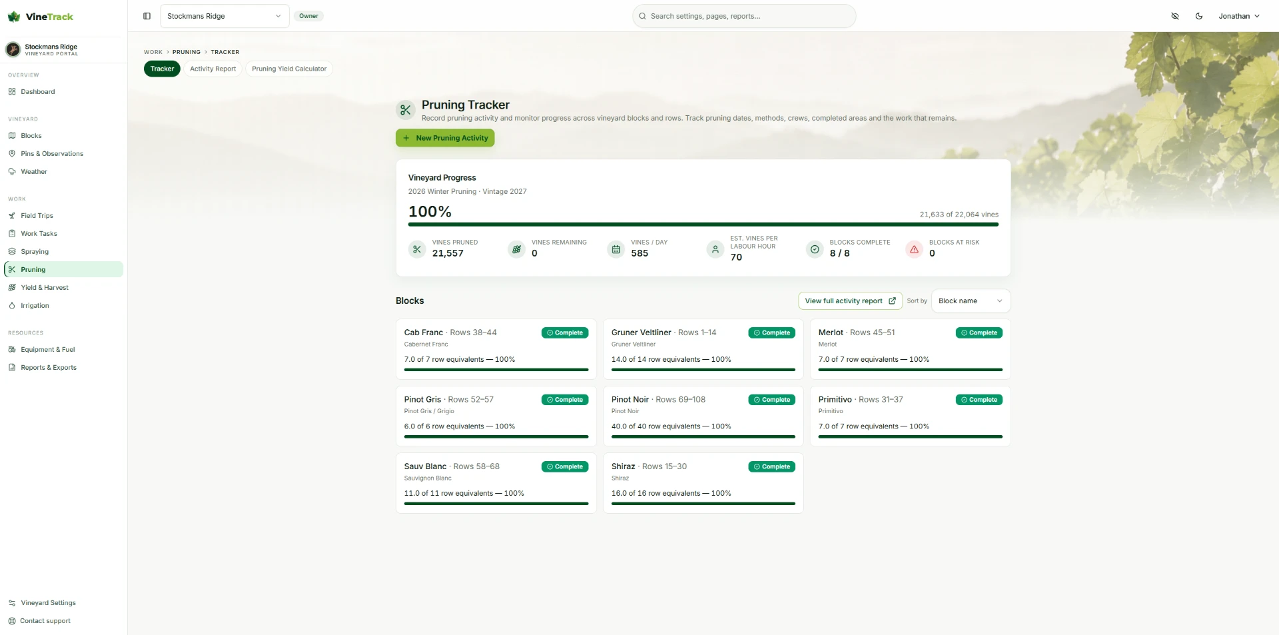The image size is (1279, 635).
Task: Click the Blocks map icon in sidebar
Action: coord(12,135)
